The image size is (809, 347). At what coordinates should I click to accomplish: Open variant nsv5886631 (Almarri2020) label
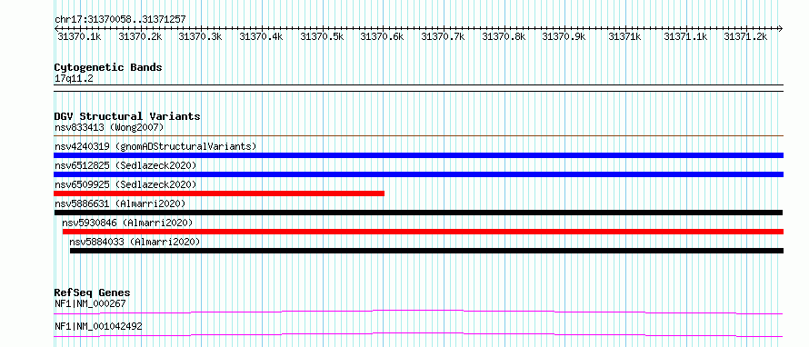(120, 203)
